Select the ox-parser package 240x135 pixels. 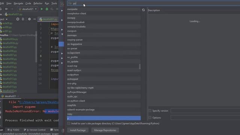(103, 48)
